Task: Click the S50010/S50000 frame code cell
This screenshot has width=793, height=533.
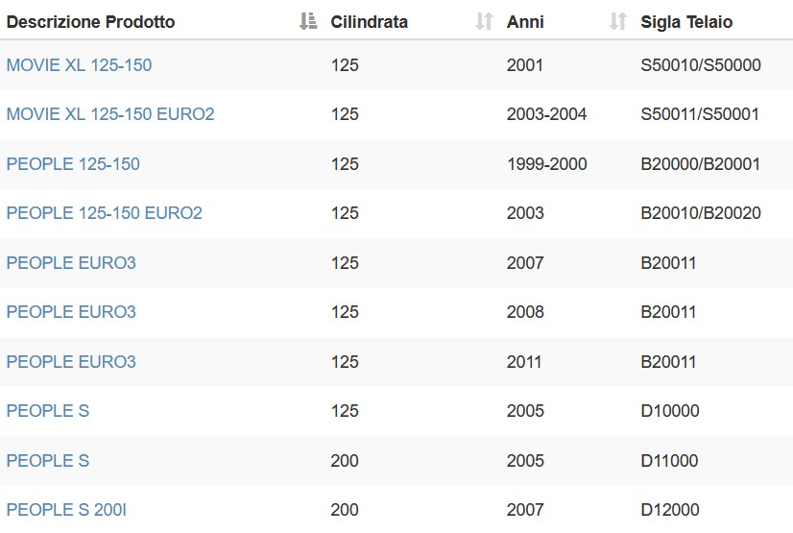Action: [701, 65]
